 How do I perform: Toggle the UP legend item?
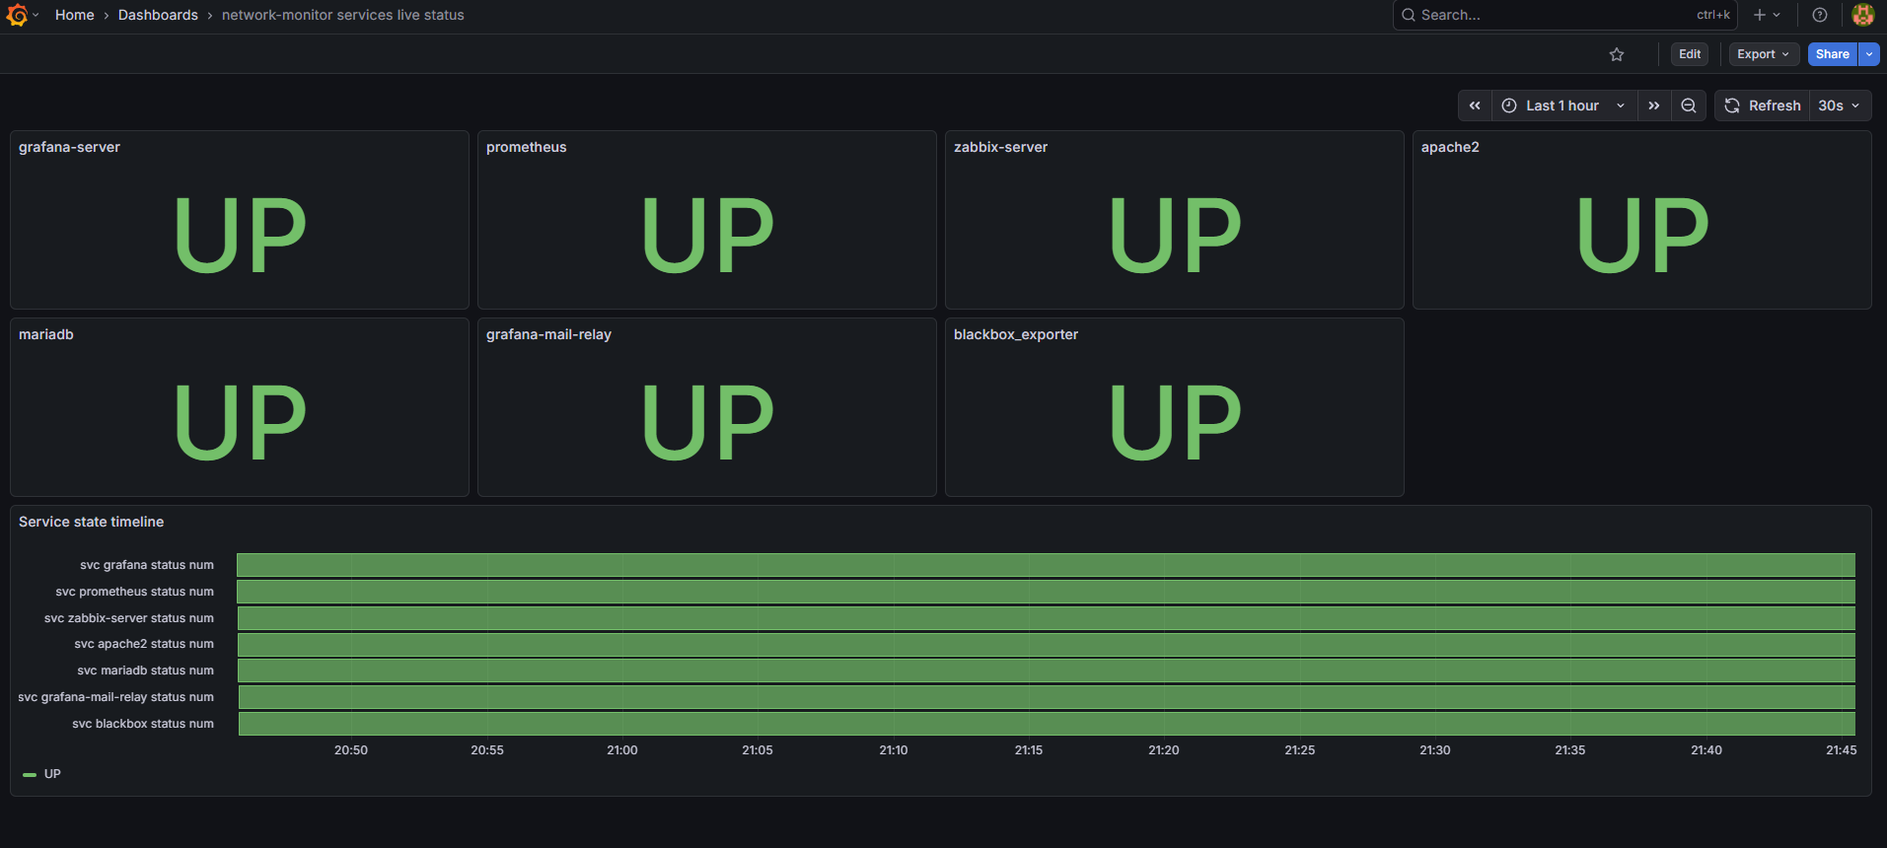click(x=52, y=774)
